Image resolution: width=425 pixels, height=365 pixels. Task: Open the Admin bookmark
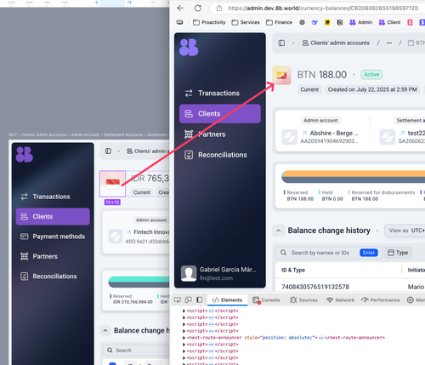tap(360, 22)
